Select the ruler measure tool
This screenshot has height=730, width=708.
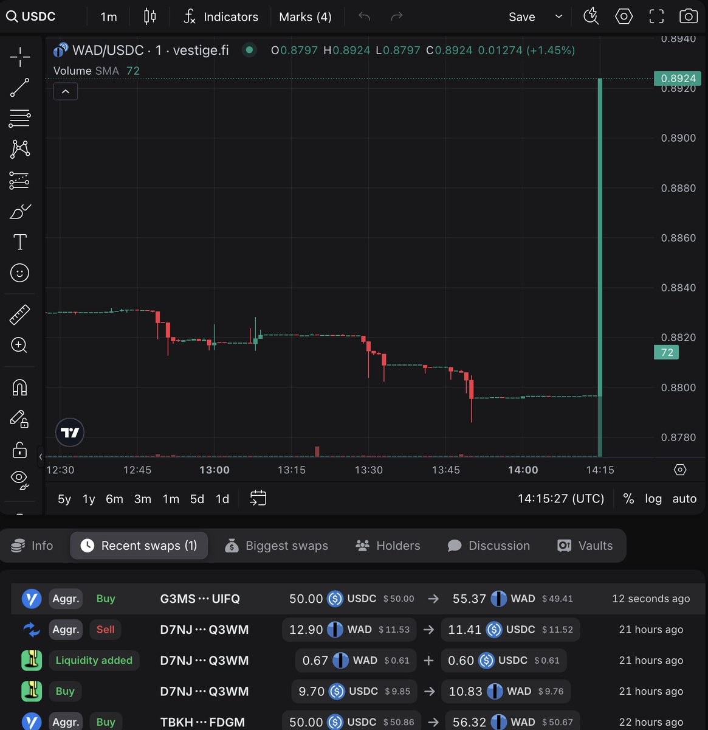(x=19, y=315)
